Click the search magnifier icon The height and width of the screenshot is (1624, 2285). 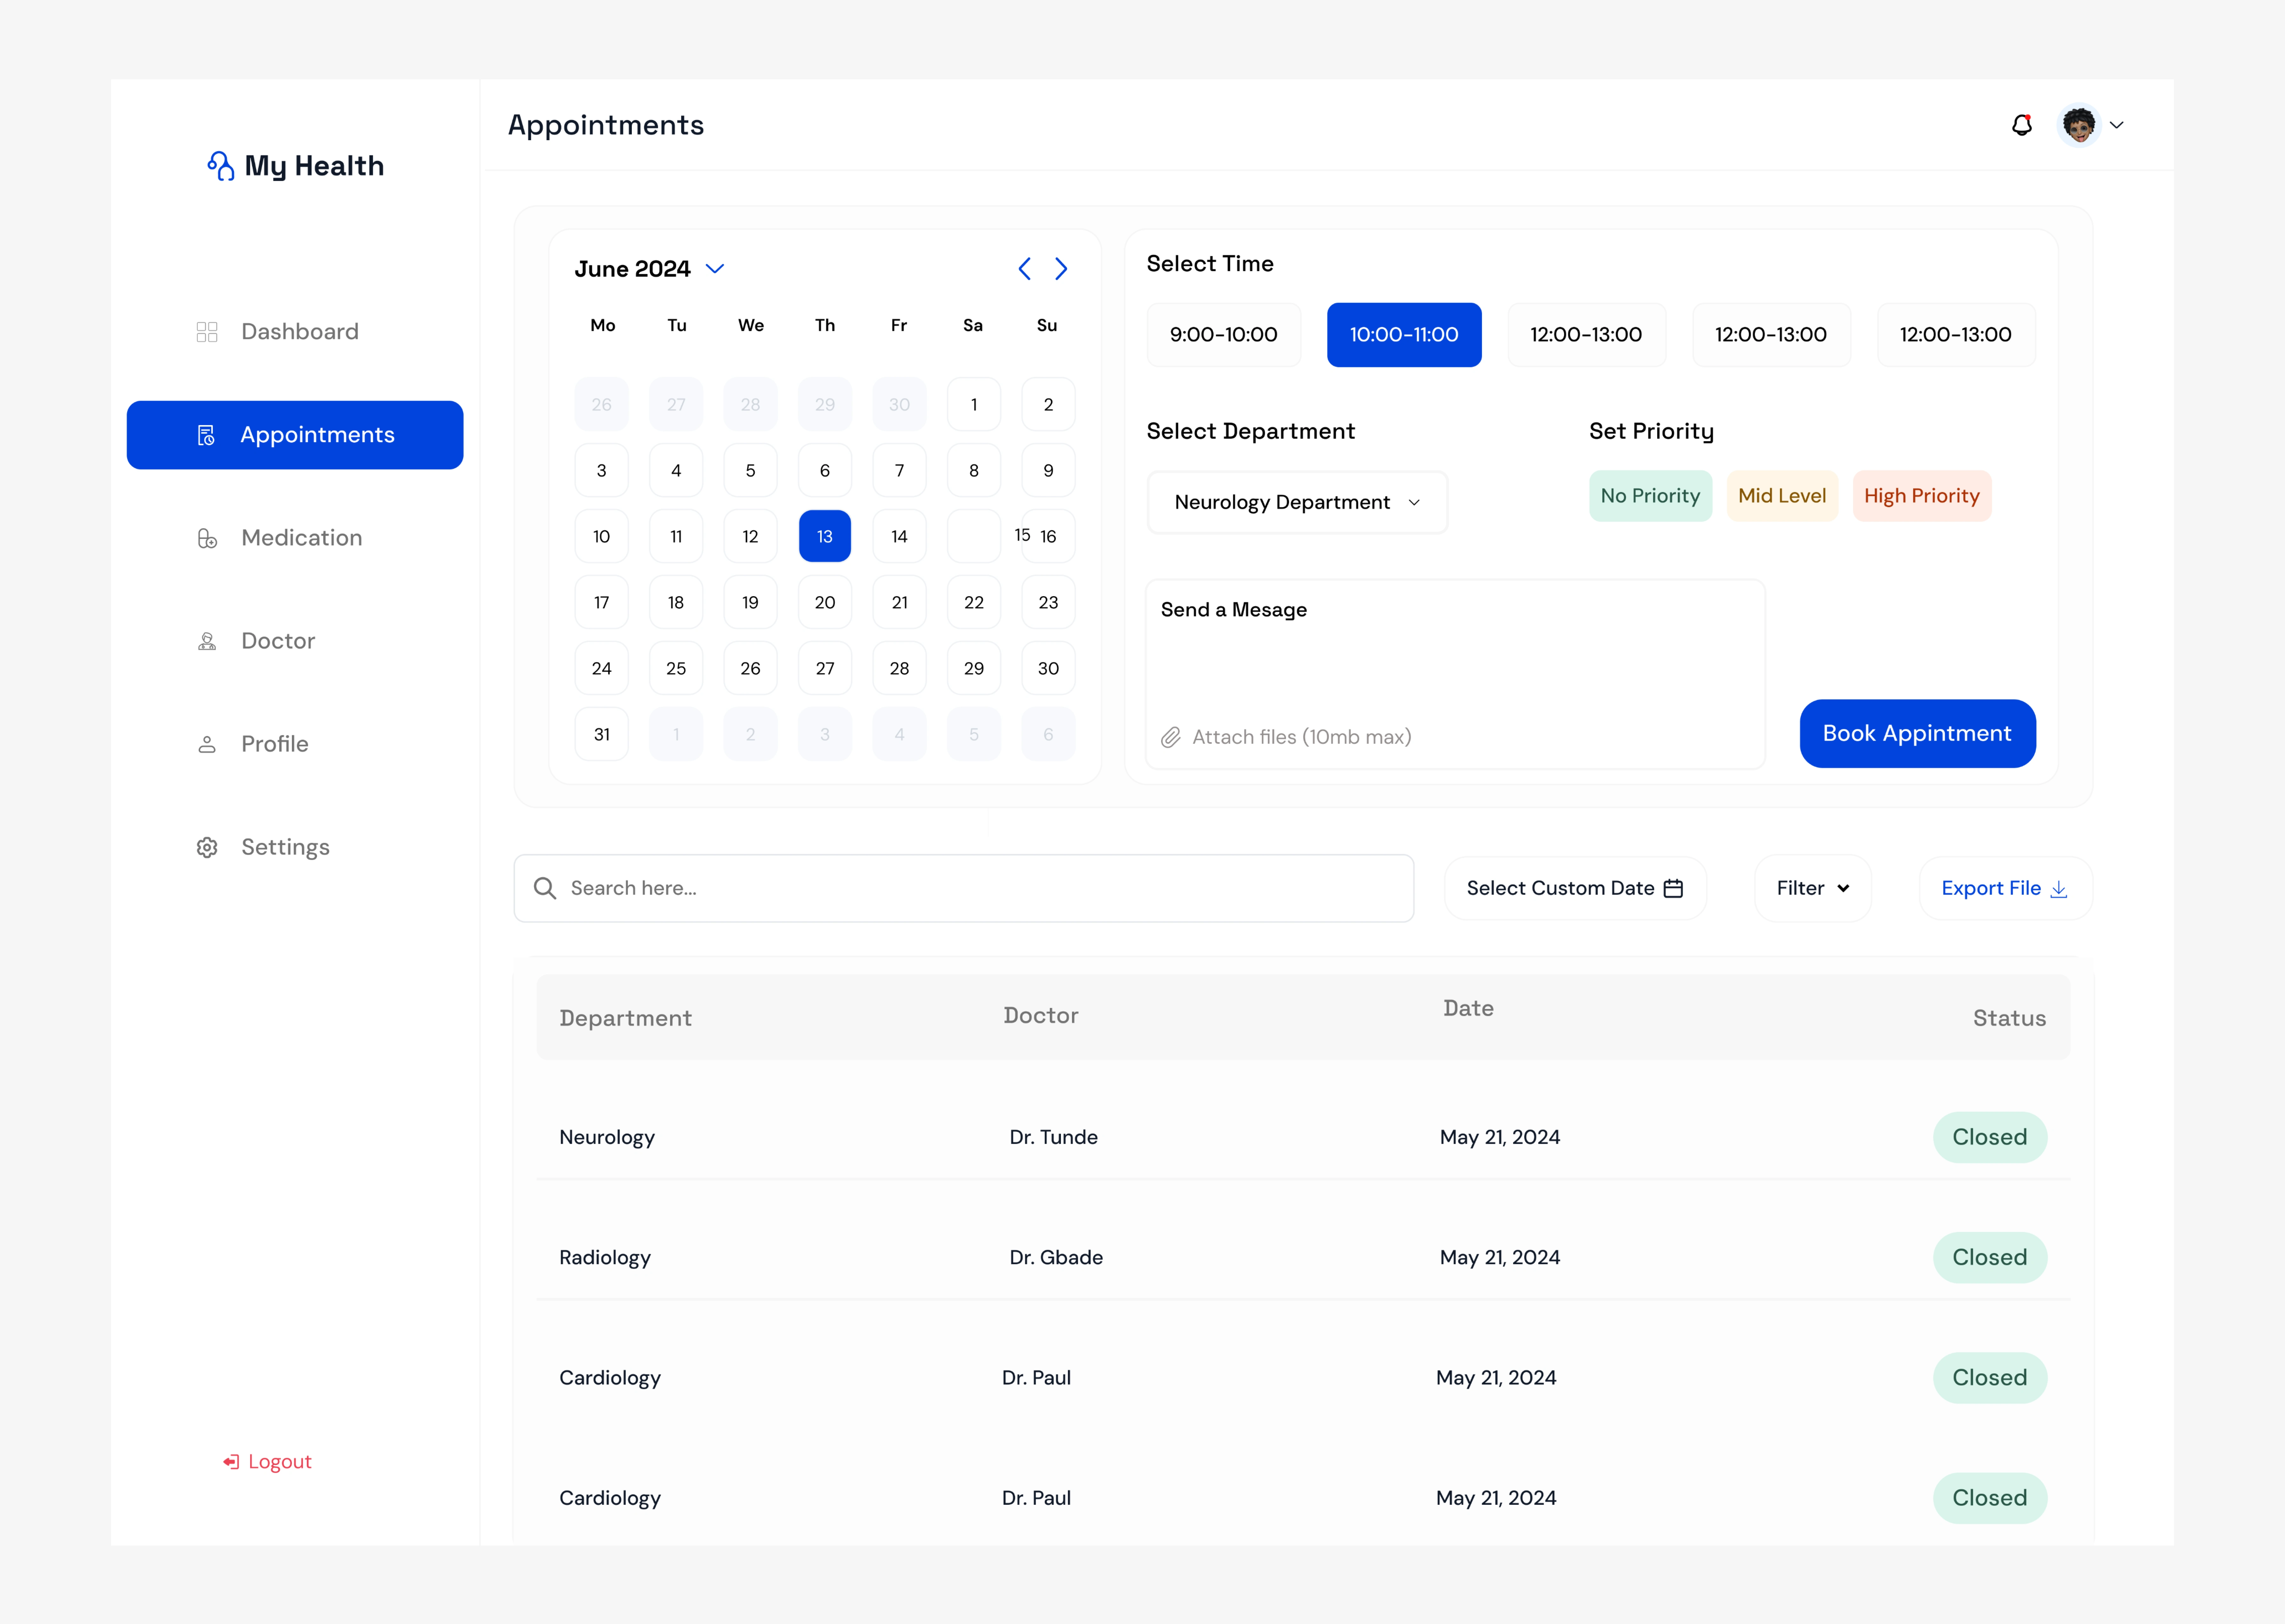(544, 888)
